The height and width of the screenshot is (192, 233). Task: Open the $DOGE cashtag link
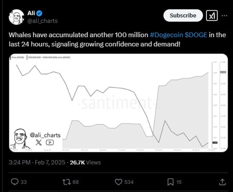tap(196, 35)
